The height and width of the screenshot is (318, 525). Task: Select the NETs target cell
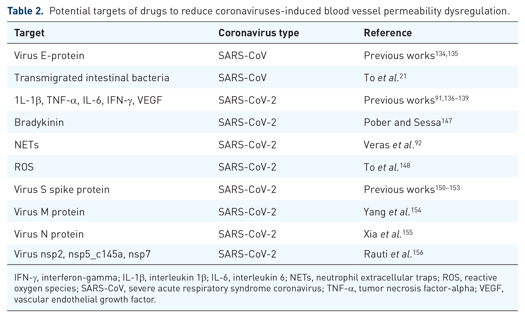[27, 145]
